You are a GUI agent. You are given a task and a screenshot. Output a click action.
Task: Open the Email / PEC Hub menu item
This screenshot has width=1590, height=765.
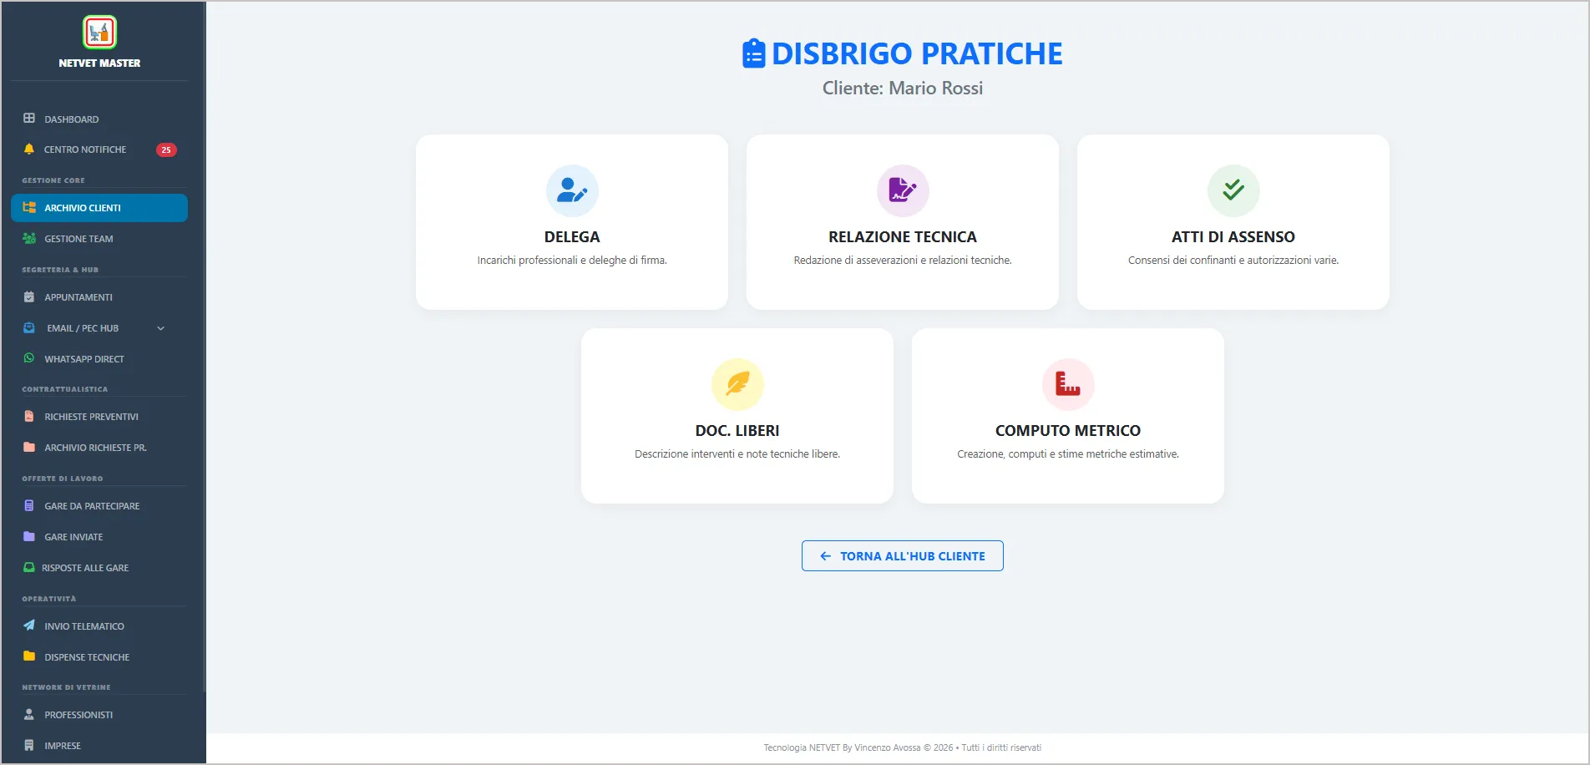pyautogui.click(x=99, y=328)
